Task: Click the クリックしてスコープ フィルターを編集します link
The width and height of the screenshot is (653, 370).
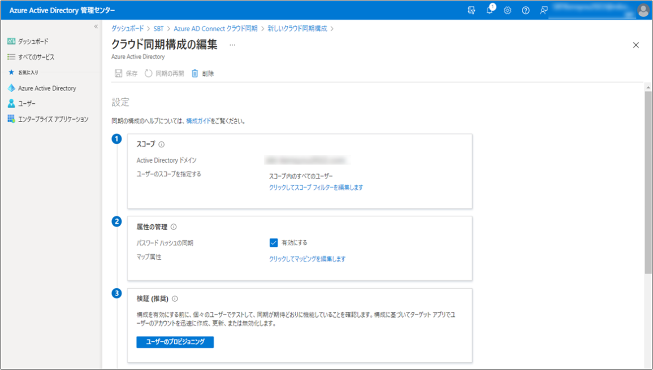Action: click(x=316, y=188)
